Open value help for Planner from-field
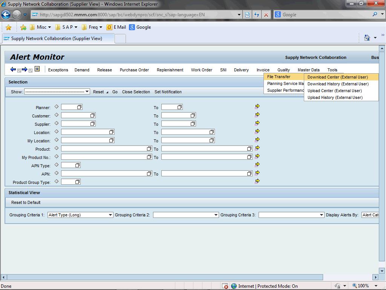386x290 pixels. click(x=79, y=107)
